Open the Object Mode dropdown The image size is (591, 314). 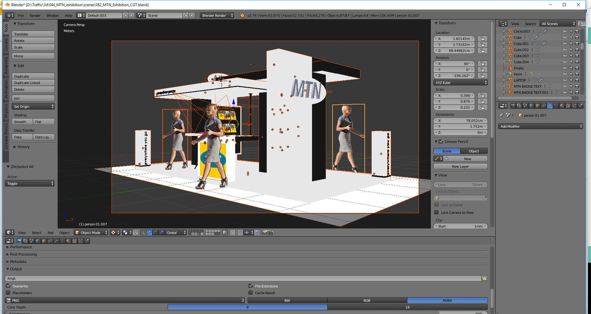[x=91, y=232]
